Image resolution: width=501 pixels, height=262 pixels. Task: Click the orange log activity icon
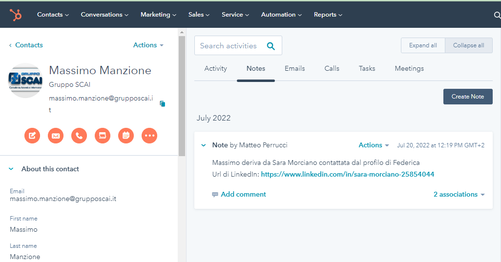103,136
